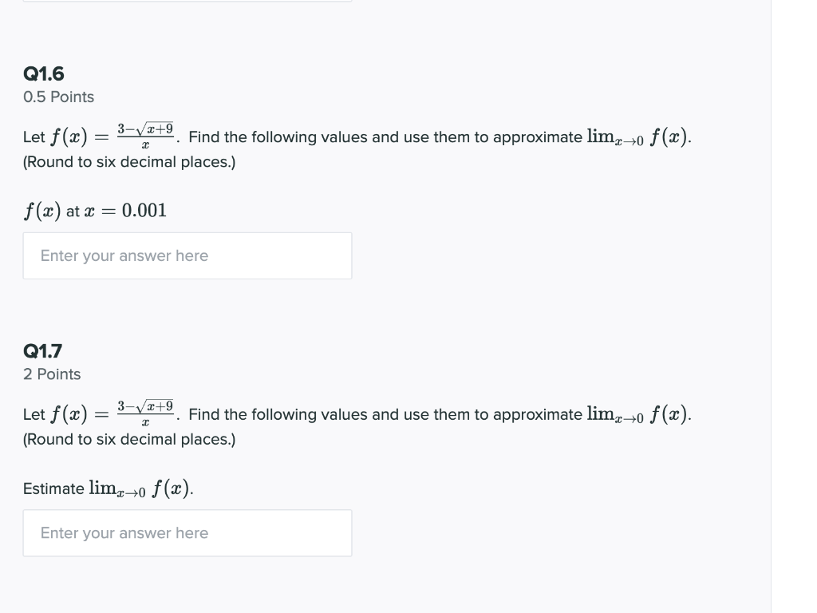The image size is (817, 613).
Task: Click the 'Estimate lim x→0 f(x)' prompt
Action: coord(108,488)
